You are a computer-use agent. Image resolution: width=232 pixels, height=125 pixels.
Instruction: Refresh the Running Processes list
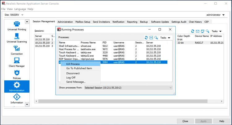(146, 38)
